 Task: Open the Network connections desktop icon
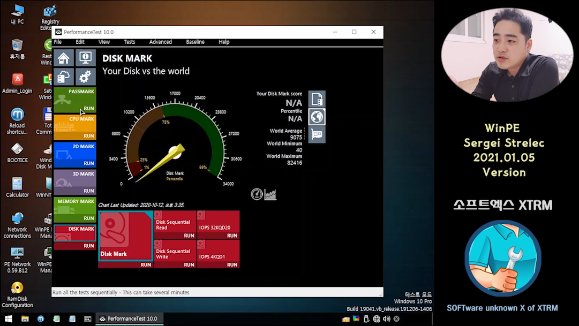(x=17, y=225)
